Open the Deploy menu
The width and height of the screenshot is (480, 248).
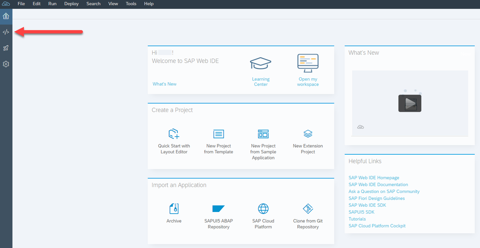[x=71, y=4]
